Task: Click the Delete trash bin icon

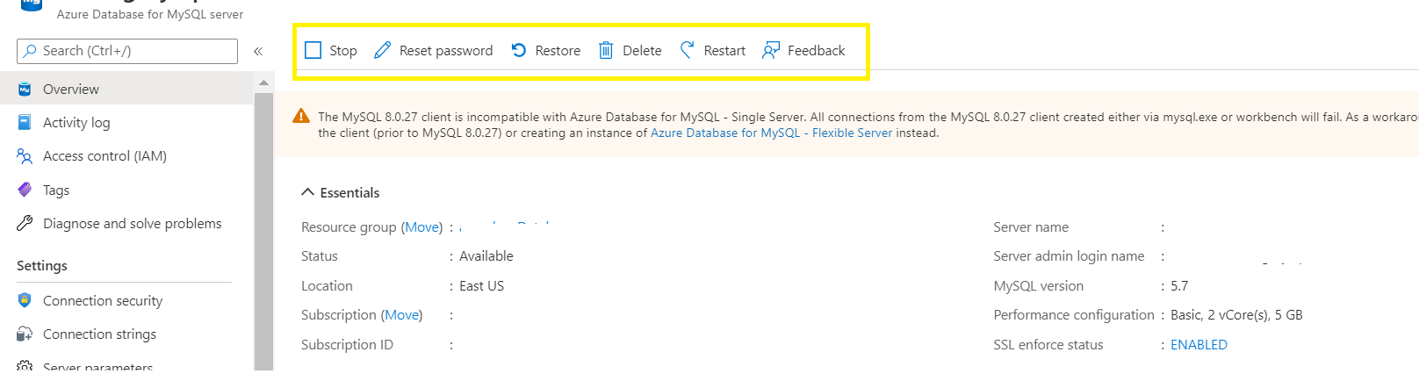Action: [606, 50]
